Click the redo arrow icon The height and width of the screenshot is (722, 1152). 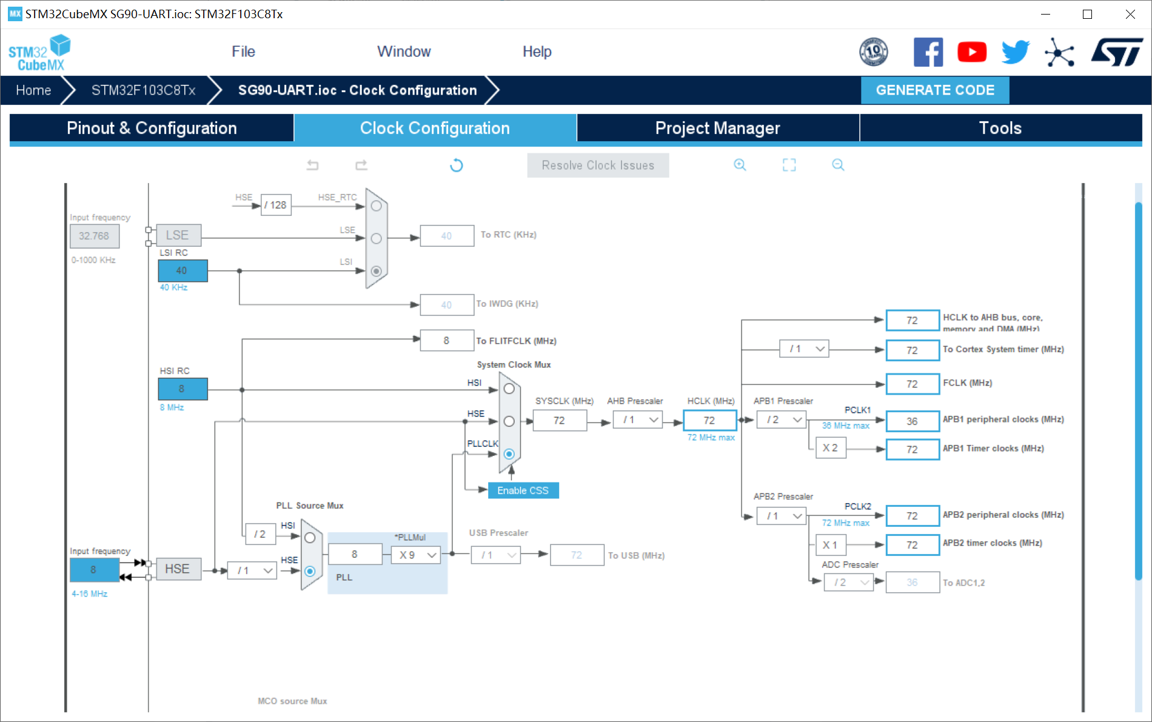point(361,165)
